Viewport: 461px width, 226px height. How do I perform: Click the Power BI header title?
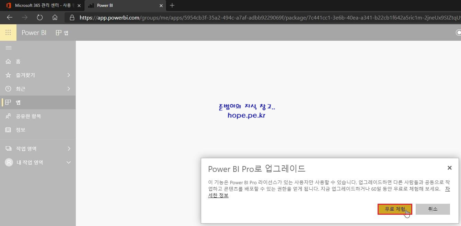34,33
